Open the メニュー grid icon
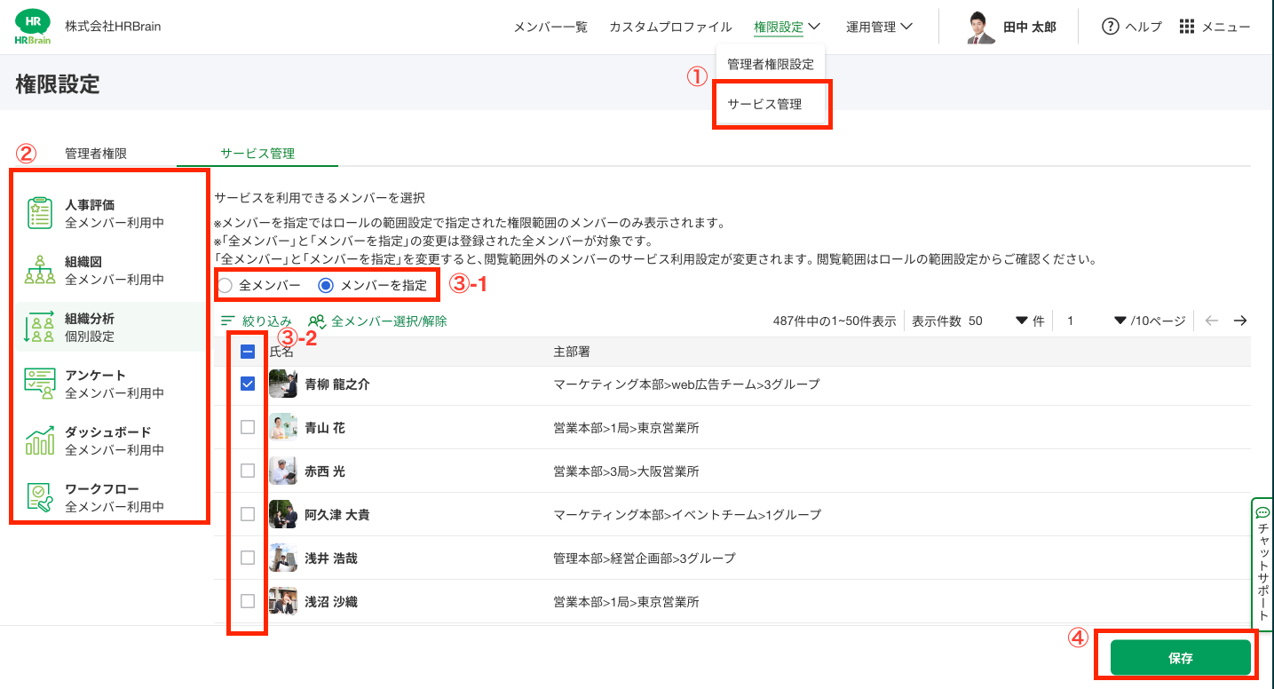The height and width of the screenshot is (689, 1274). tap(1187, 27)
